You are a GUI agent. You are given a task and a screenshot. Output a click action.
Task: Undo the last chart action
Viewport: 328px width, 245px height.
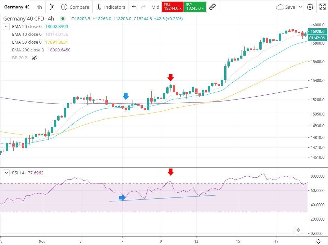(x=134, y=7)
